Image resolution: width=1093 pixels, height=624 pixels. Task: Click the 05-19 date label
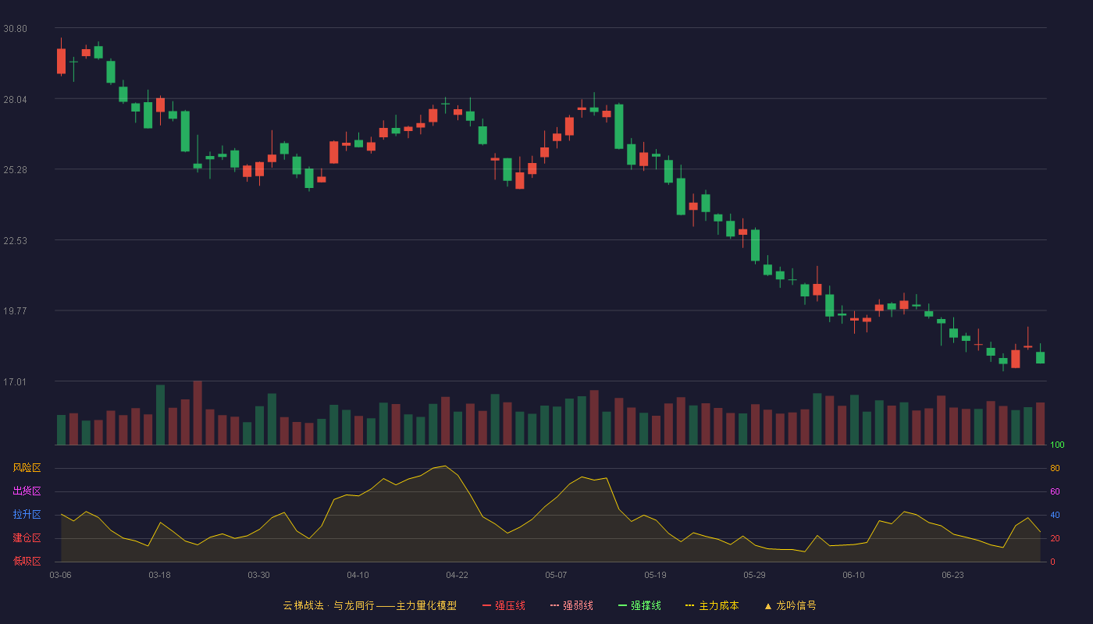[655, 575]
